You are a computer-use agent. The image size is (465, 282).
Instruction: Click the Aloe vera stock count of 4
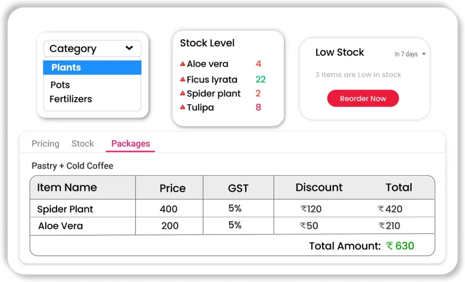258,64
